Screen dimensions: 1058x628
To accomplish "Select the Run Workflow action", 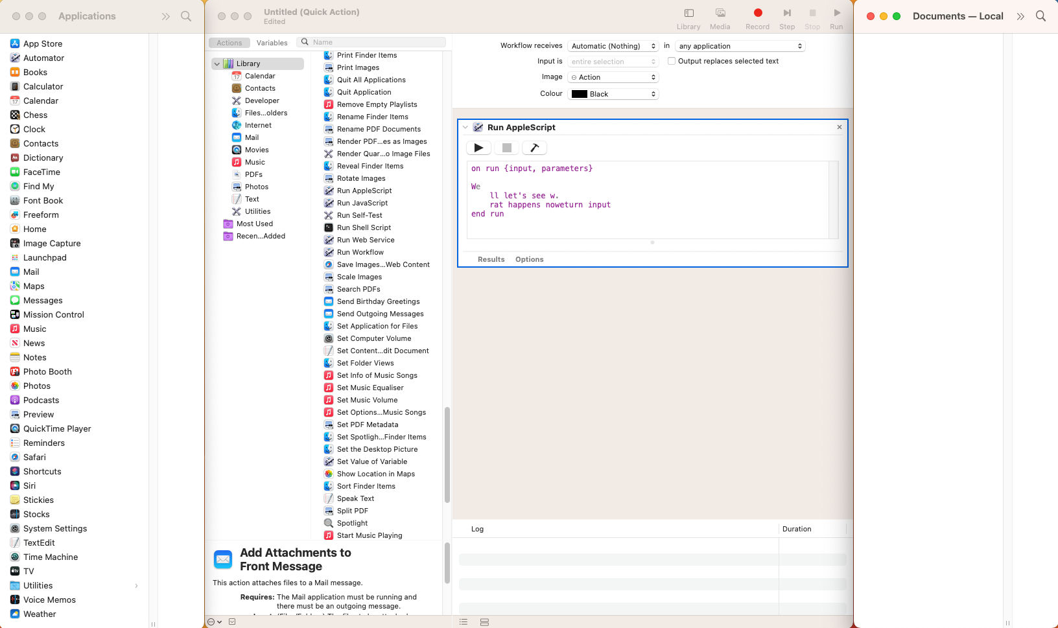I will tap(360, 252).
